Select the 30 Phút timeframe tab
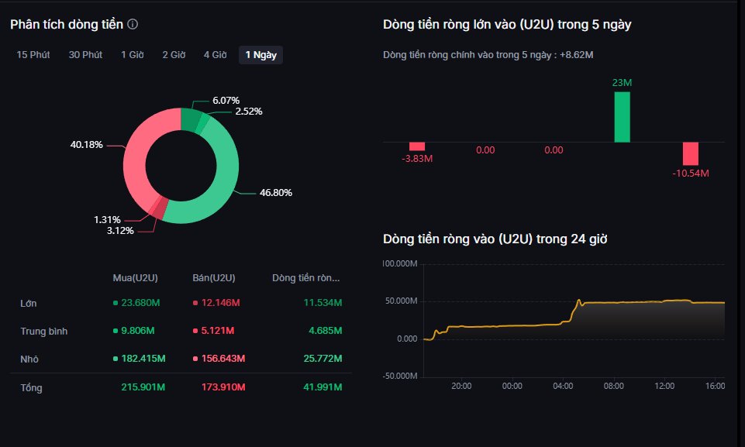This screenshot has width=745, height=447. click(85, 55)
